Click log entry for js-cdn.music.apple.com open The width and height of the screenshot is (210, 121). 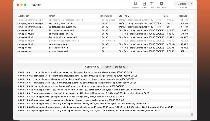click(104, 79)
